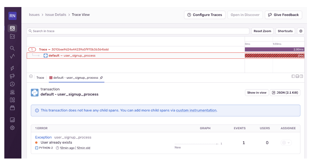Screen dimensions: 314x165
Task: Click the Reset Zoom button
Action: click(262, 31)
